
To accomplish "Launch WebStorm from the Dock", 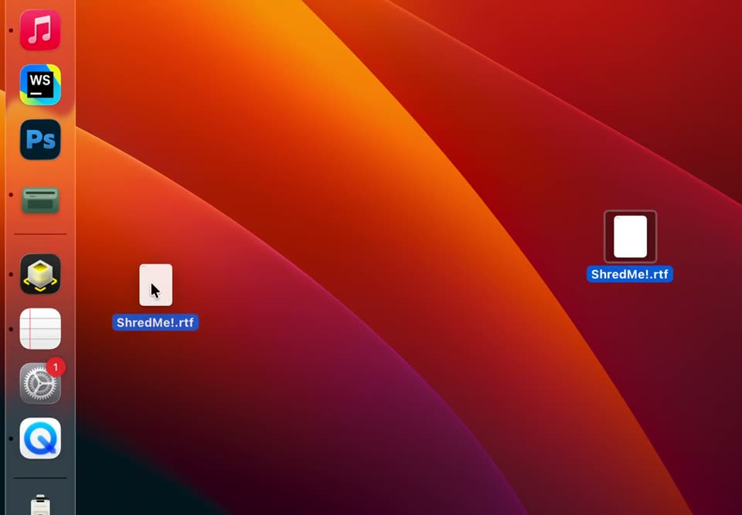I will 40,85.
